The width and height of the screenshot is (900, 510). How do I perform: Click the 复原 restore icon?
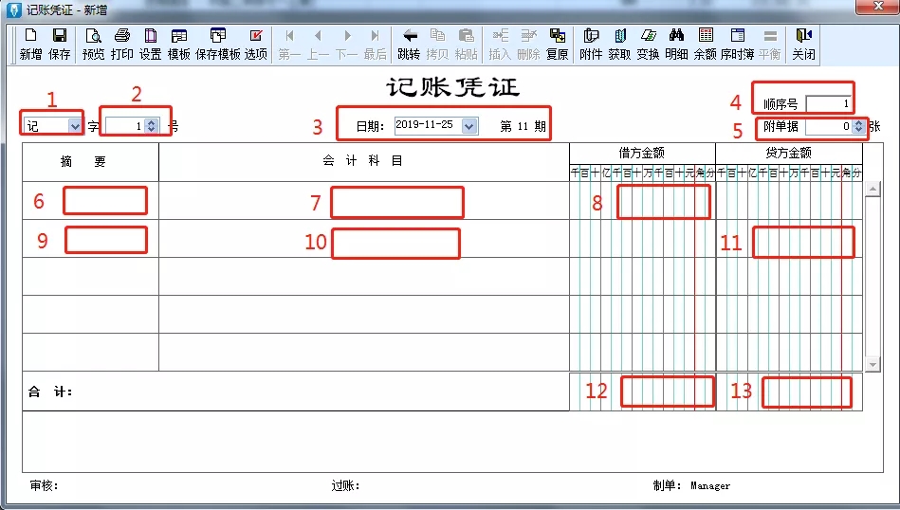(557, 45)
